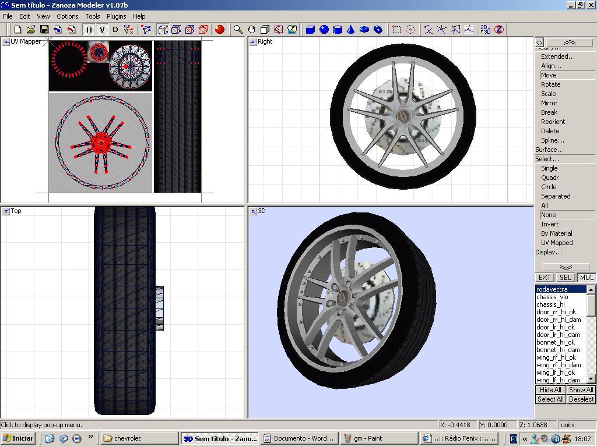Toggle the MUL mode button
The image size is (597, 447).
(x=586, y=278)
